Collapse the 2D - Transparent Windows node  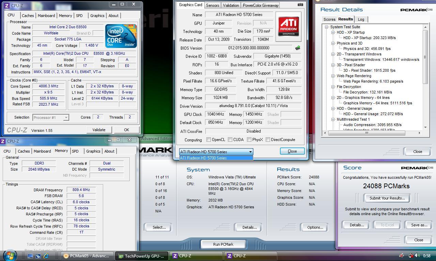tap(333, 54)
